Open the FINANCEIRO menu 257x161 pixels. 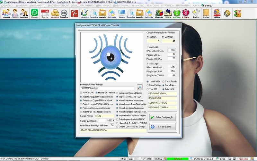(138, 6)
